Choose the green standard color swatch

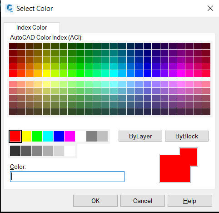[37, 136]
